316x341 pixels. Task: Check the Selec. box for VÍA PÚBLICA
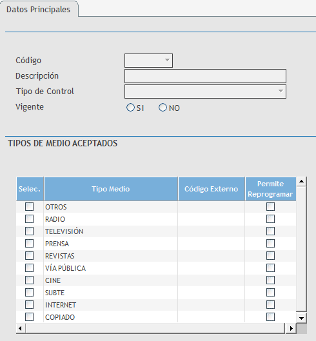(x=29, y=268)
